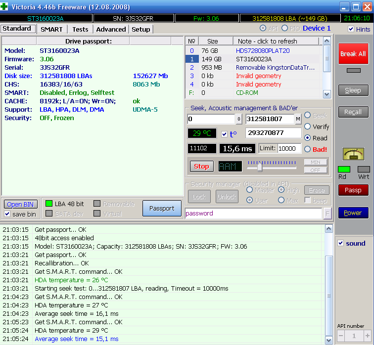The image size is (374, 345).
Task: Select the CD-ROM drive row
Action: coord(254,93)
